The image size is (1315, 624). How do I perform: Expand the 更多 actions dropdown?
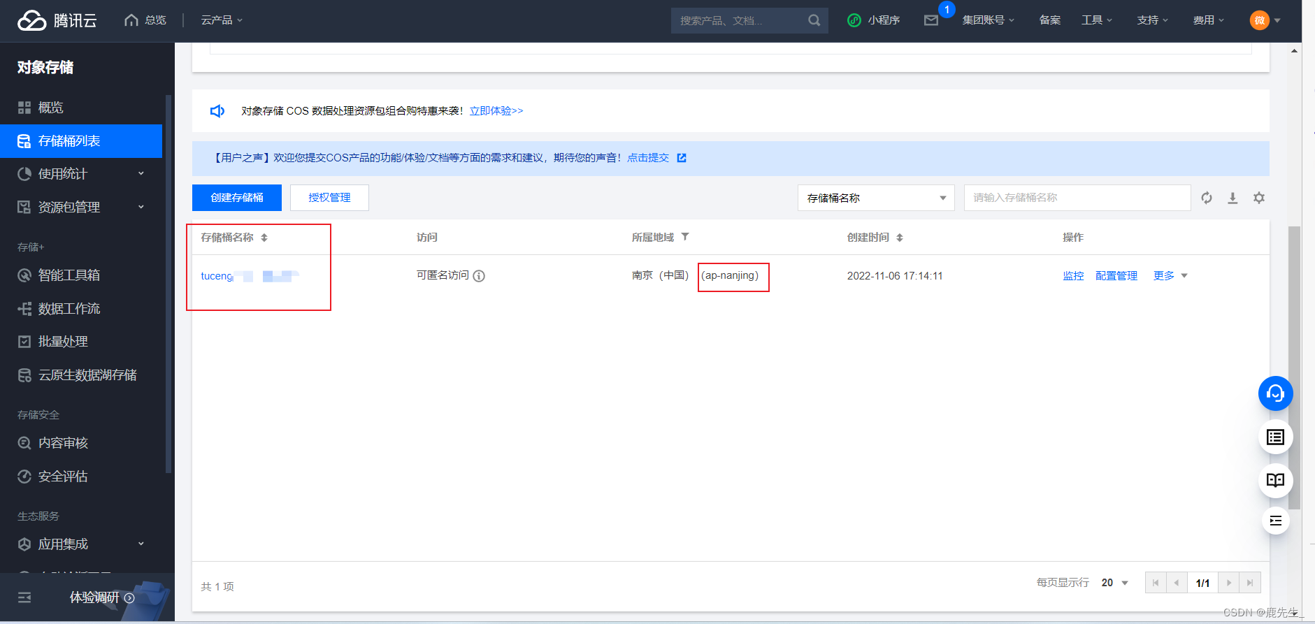click(1170, 276)
